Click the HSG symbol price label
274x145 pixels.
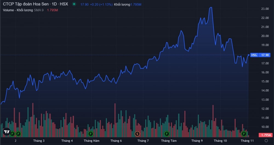tap(254, 55)
